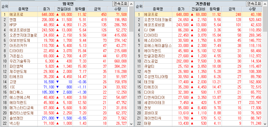This screenshot has width=268, height=127.
Task: Select 테크윙 stock row
Action: click(x=199, y=82)
